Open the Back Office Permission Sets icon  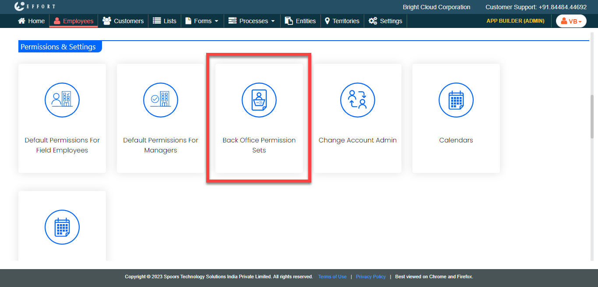[x=259, y=100]
